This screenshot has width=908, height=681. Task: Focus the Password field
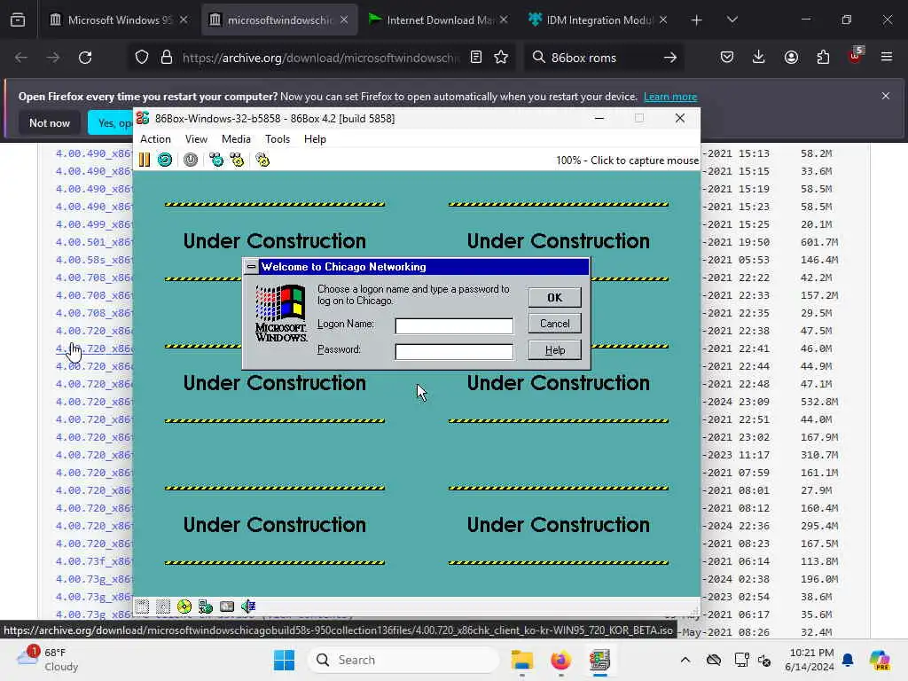(x=454, y=351)
